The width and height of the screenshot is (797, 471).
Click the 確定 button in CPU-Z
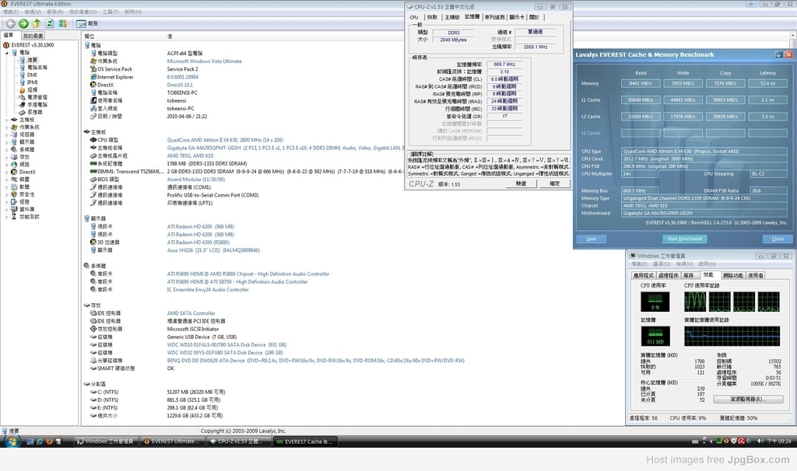(554, 183)
